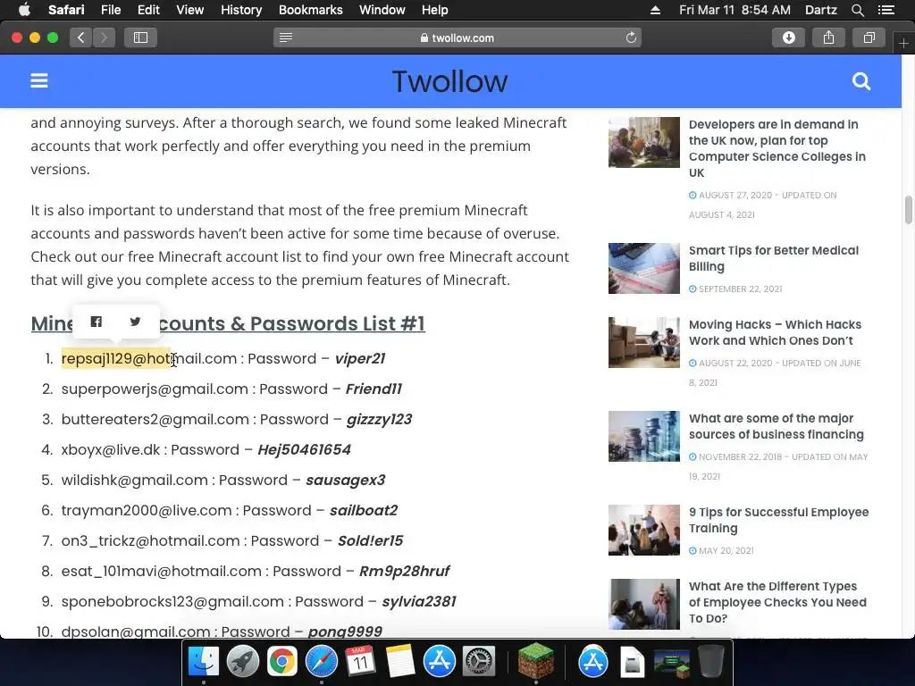Open 'major sources of business financing' article
The image size is (915, 686).
[776, 426]
